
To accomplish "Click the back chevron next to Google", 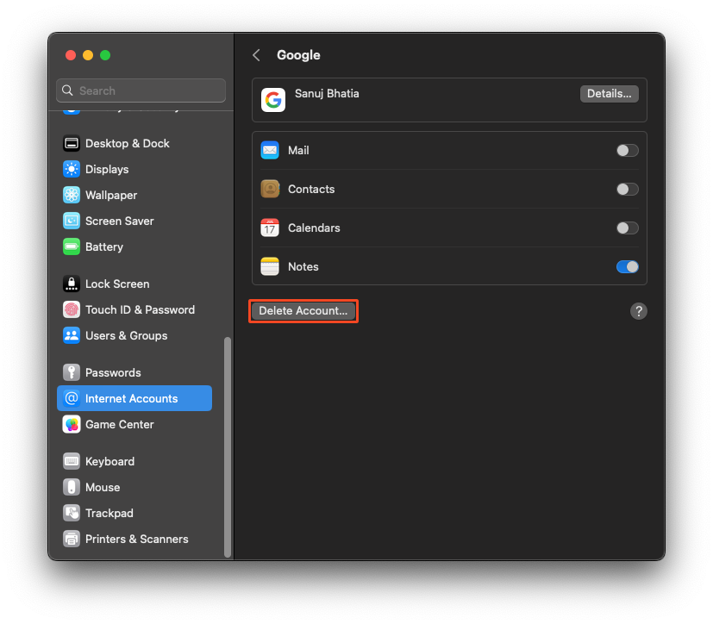I will click(256, 54).
